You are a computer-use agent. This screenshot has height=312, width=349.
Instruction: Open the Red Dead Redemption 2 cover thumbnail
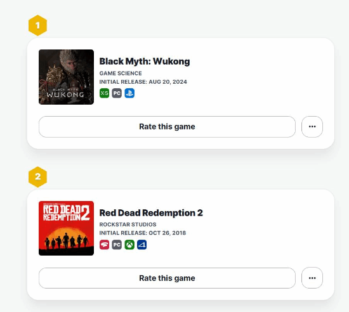(66, 228)
